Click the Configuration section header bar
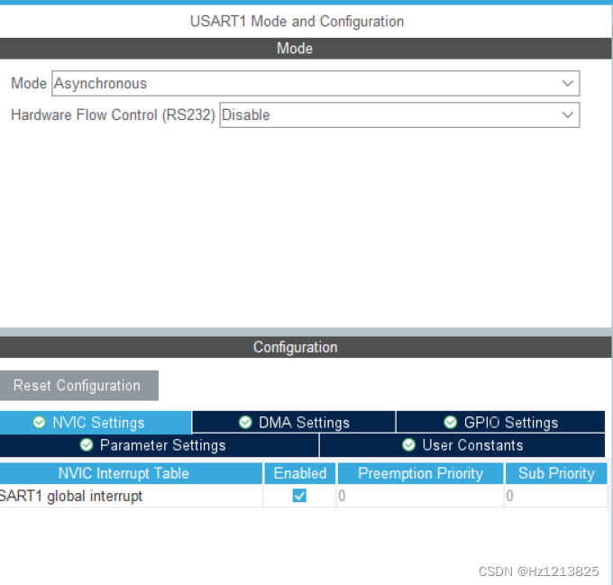Screen dimensions: 613x585 click(x=306, y=347)
